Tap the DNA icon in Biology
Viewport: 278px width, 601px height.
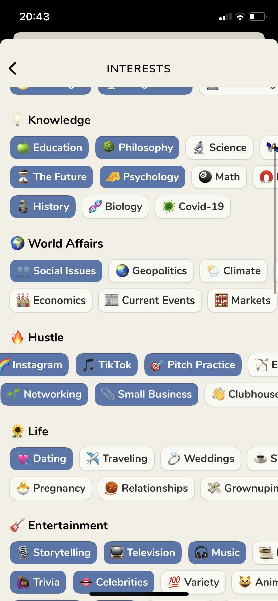click(x=95, y=206)
